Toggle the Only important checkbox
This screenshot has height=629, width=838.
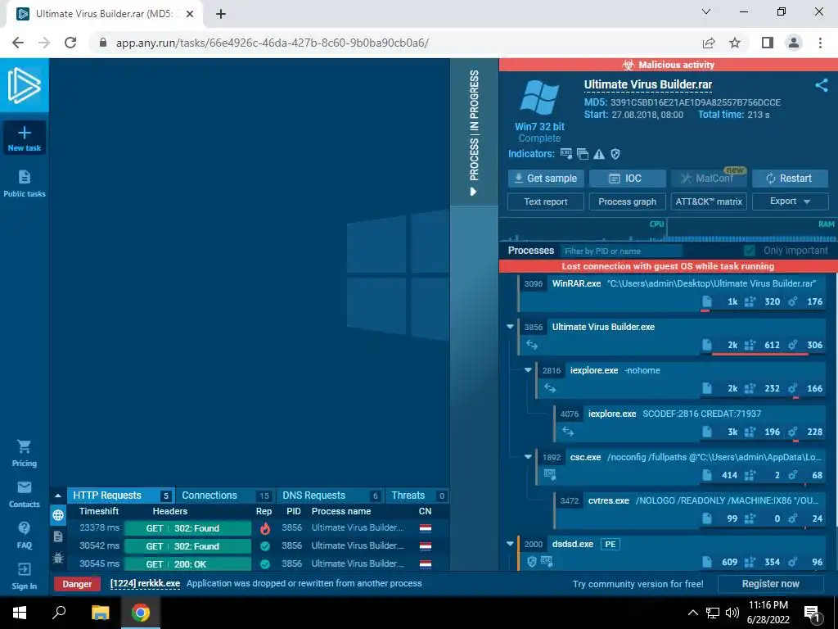(750, 251)
